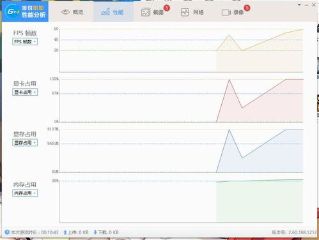Click the pulse icon for 网络
Screen dimensions: 319x240
(185, 12)
